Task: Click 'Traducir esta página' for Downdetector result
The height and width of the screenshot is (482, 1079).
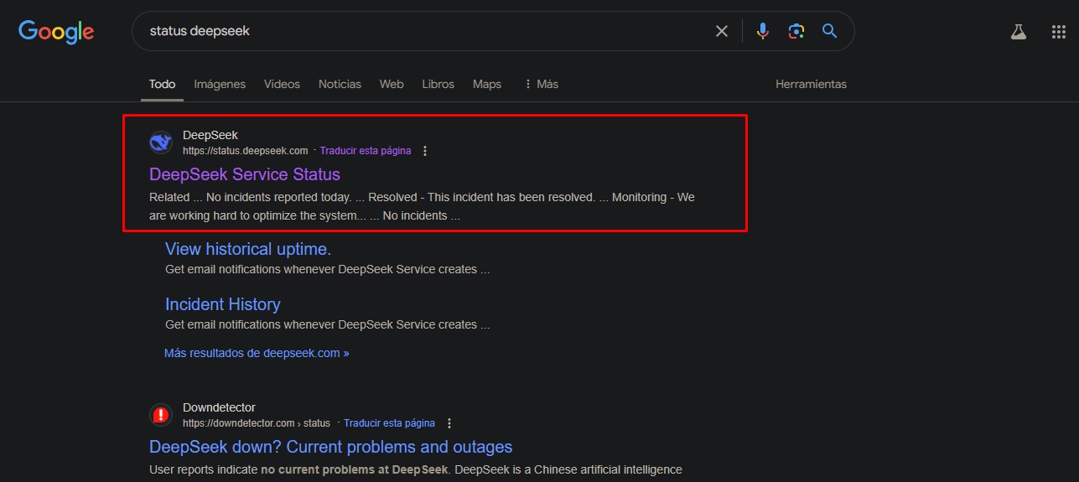Action: click(x=389, y=423)
